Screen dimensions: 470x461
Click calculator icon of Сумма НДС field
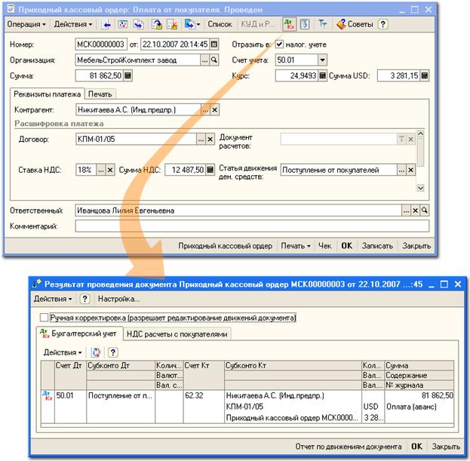[x=210, y=171]
